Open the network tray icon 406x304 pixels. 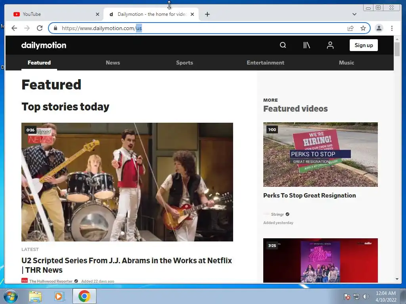click(x=356, y=296)
